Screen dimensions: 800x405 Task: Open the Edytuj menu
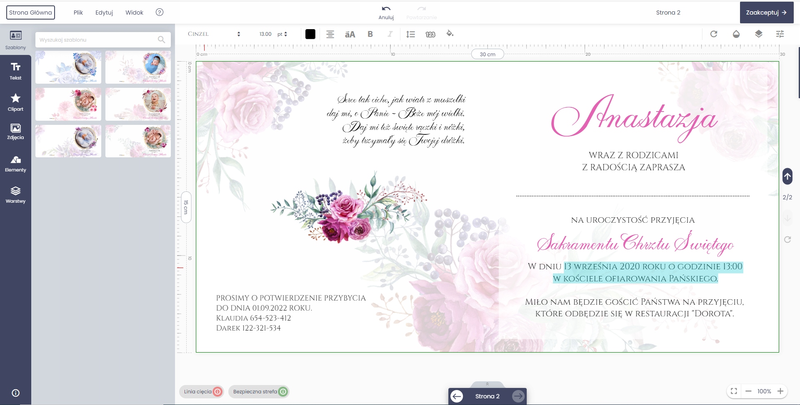tap(104, 12)
